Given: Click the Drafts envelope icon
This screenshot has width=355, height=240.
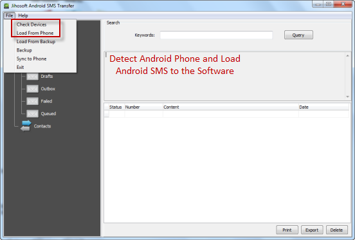Looking at the screenshot, I should [x=32, y=77].
